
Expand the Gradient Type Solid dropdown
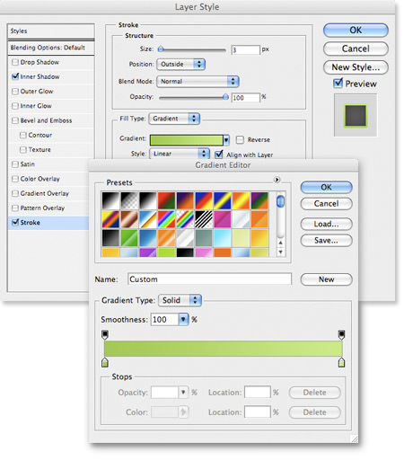pos(180,300)
